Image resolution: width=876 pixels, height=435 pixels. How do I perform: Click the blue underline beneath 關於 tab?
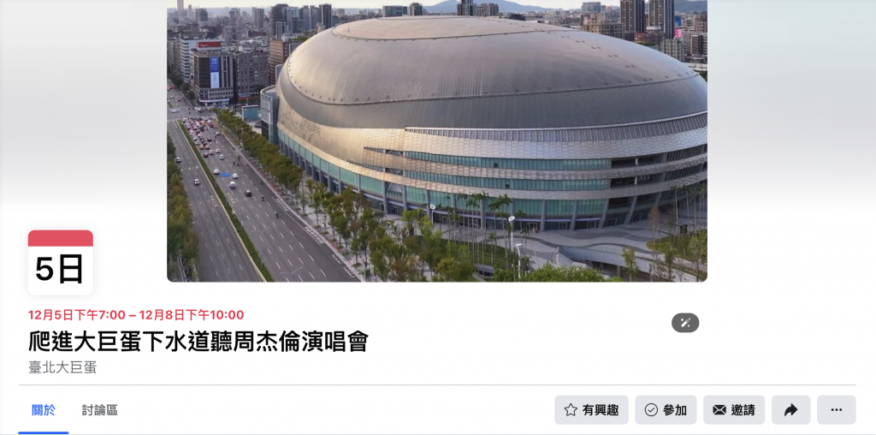pos(44,432)
